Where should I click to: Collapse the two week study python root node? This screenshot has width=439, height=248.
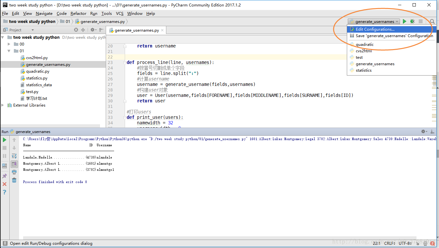point(3,37)
